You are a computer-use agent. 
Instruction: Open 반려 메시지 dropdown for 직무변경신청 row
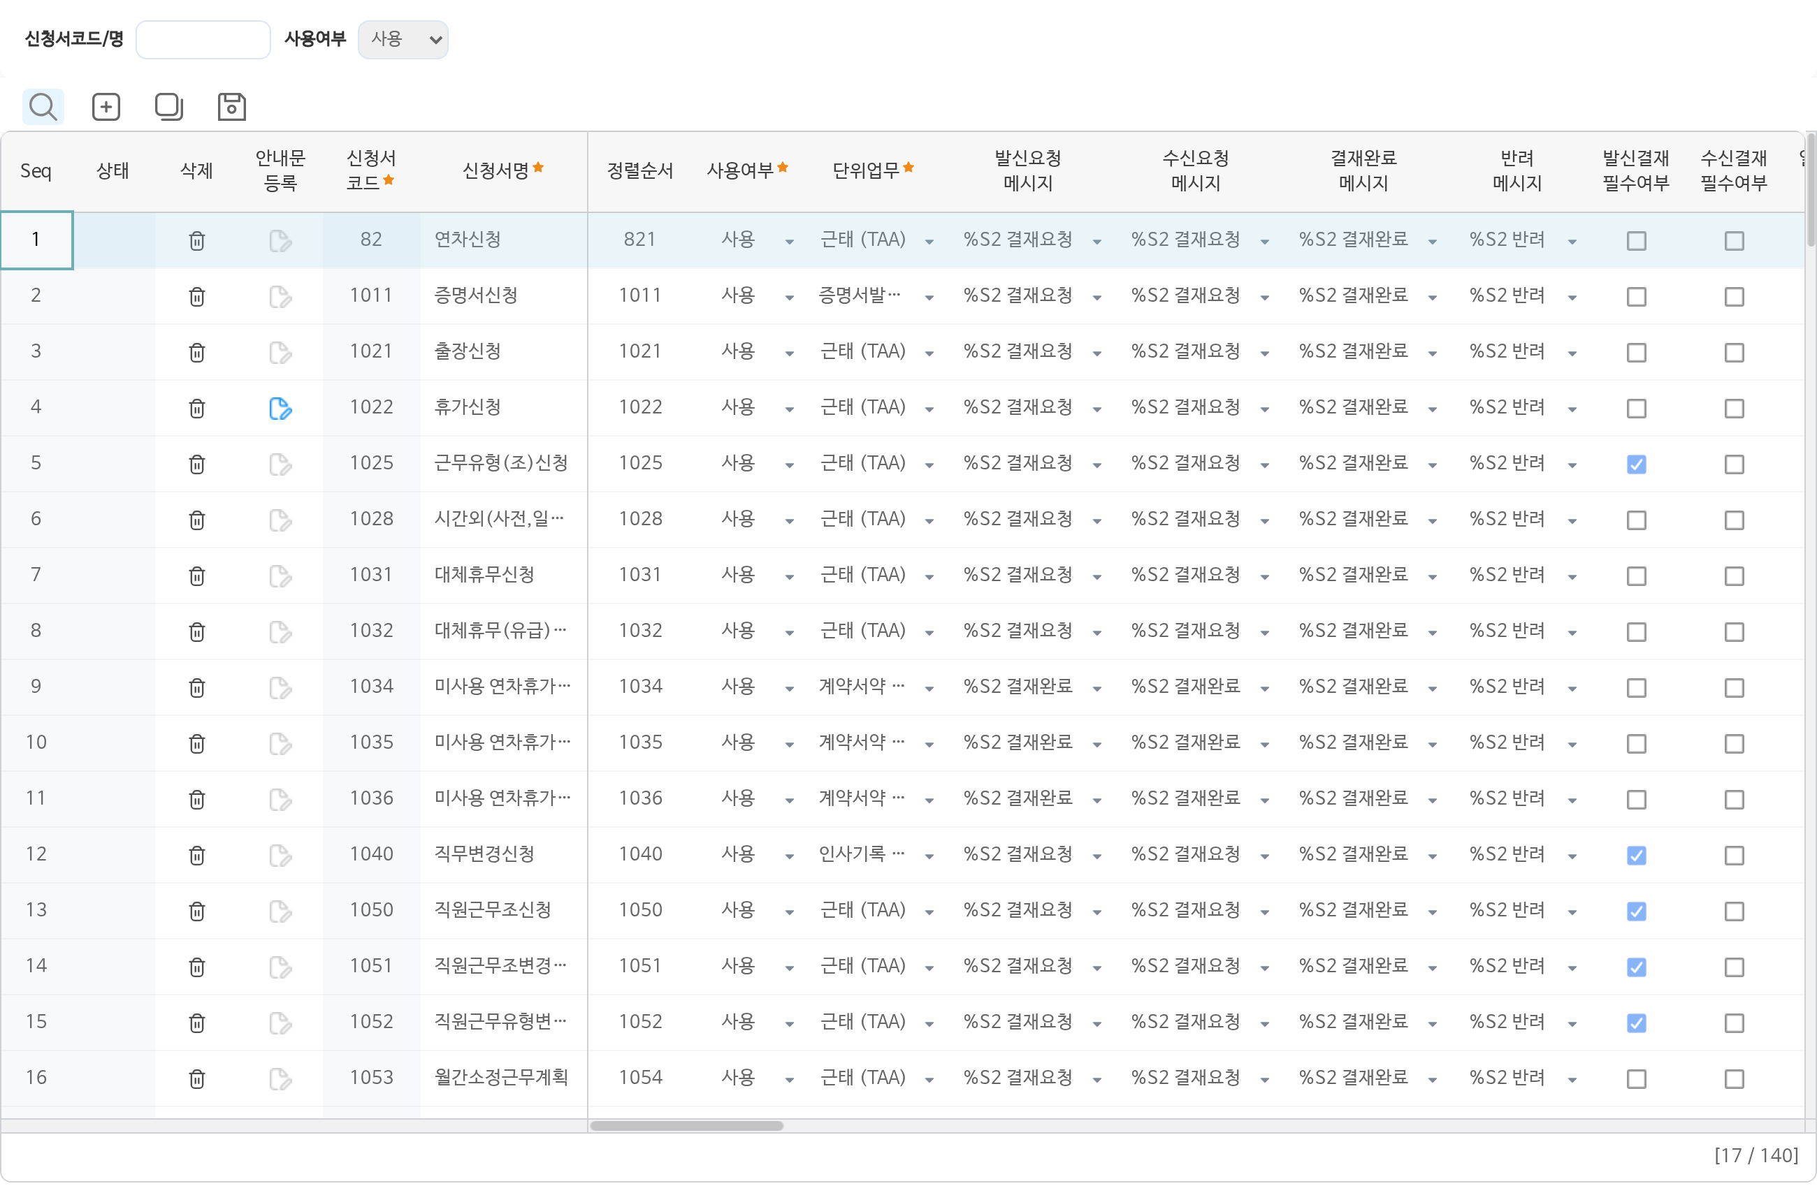tap(1572, 856)
